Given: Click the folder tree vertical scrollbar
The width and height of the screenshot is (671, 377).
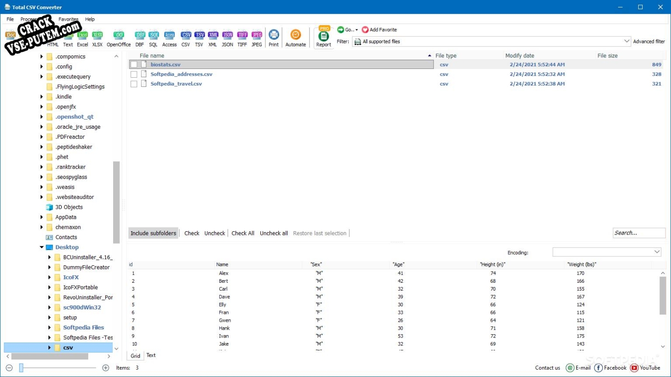Looking at the screenshot, I should (116, 202).
